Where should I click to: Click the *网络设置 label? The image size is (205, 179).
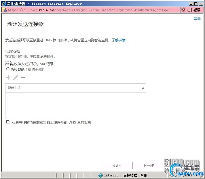(13, 52)
